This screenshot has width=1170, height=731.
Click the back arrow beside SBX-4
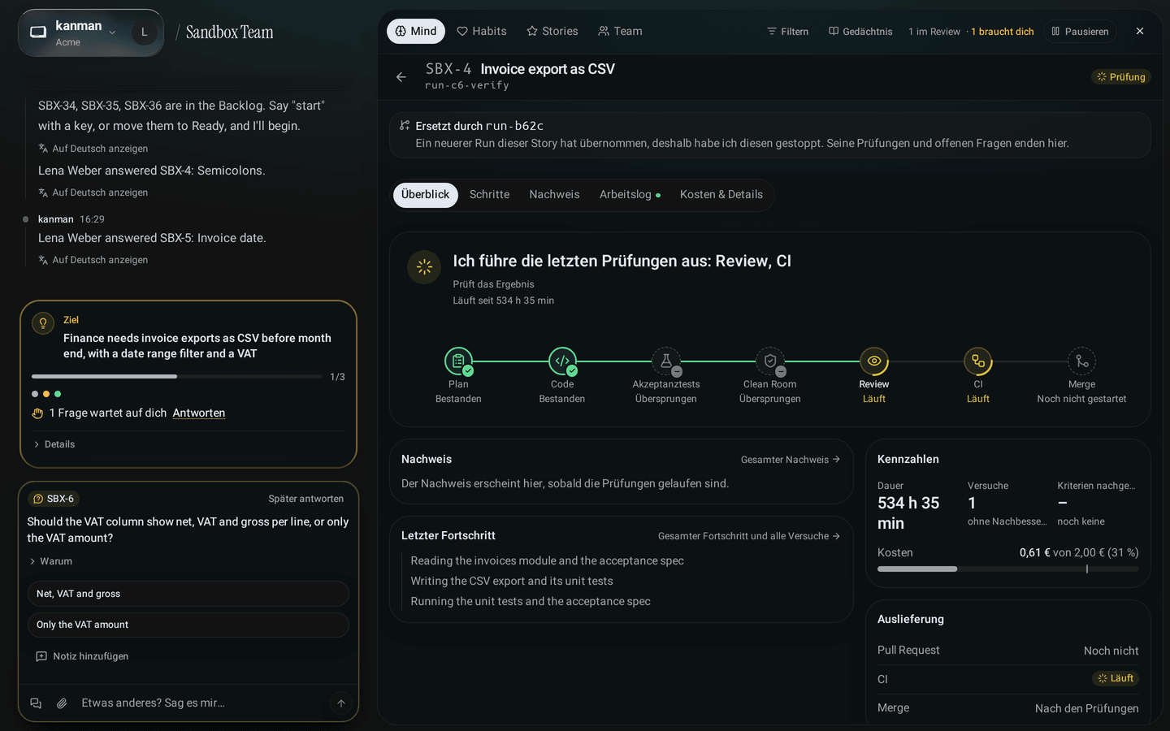pos(401,77)
